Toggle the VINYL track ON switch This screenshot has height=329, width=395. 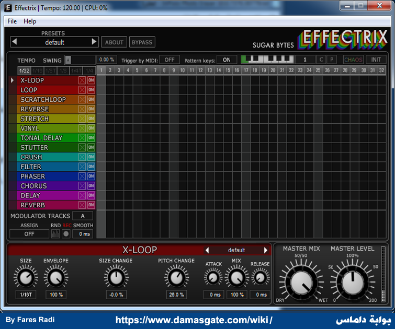click(x=91, y=128)
